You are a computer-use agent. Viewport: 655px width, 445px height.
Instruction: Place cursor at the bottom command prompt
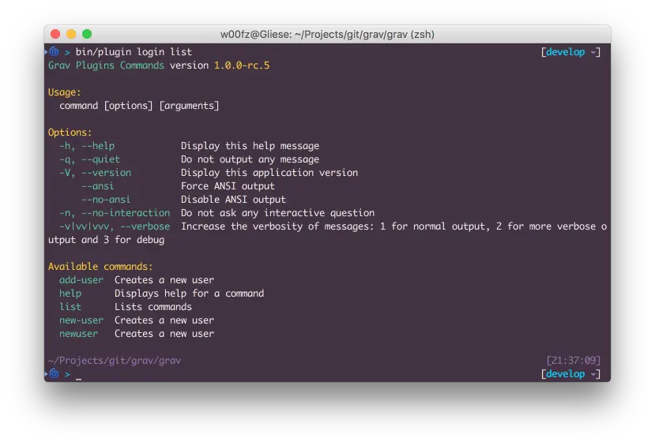(x=78, y=375)
